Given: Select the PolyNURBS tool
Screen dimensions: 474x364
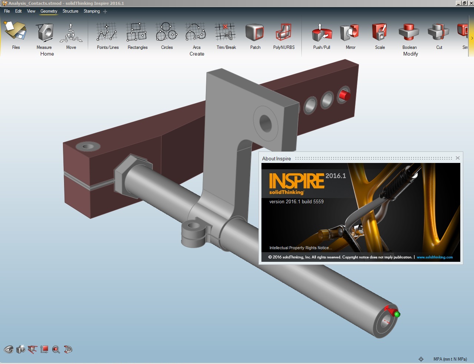Looking at the screenshot, I should [284, 32].
